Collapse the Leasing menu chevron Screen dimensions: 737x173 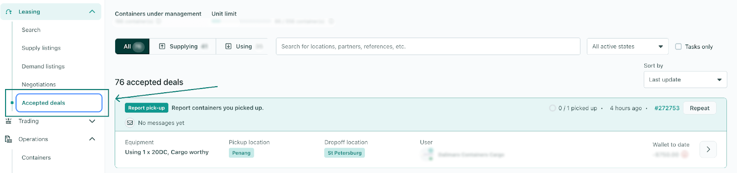92,11
